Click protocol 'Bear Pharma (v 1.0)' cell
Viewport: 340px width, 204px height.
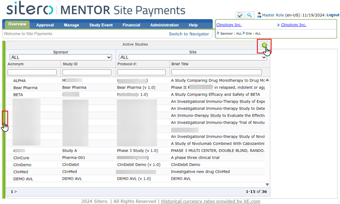[x=136, y=88]
